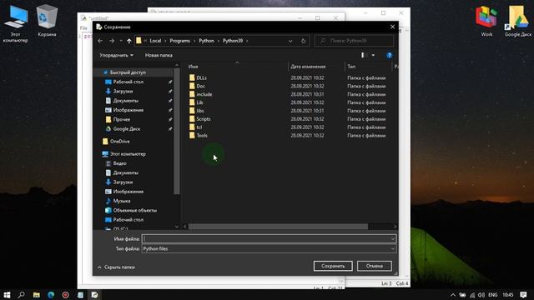Open the libs folder

coord(200,111)
